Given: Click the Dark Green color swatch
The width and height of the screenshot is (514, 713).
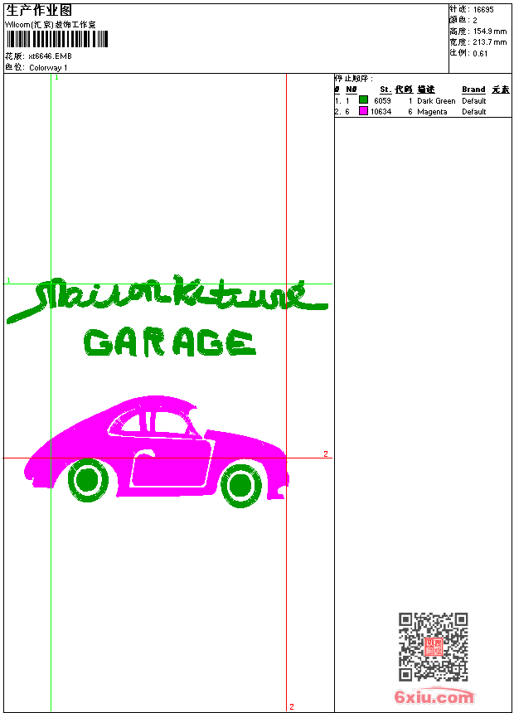Looking at the screenshot, I should point(363,100).
